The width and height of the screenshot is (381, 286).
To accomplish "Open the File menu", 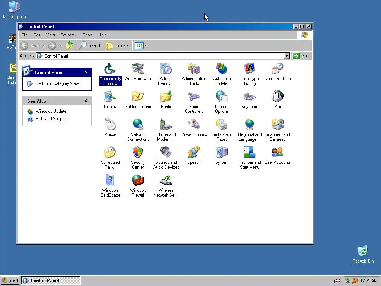I will (x=25, y=35).
